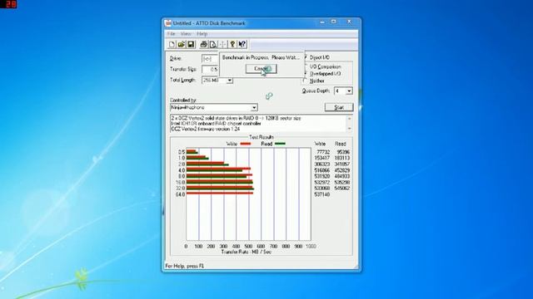
Task: Click the Transfer Size field showing 0.5
Action: (210, 69)
